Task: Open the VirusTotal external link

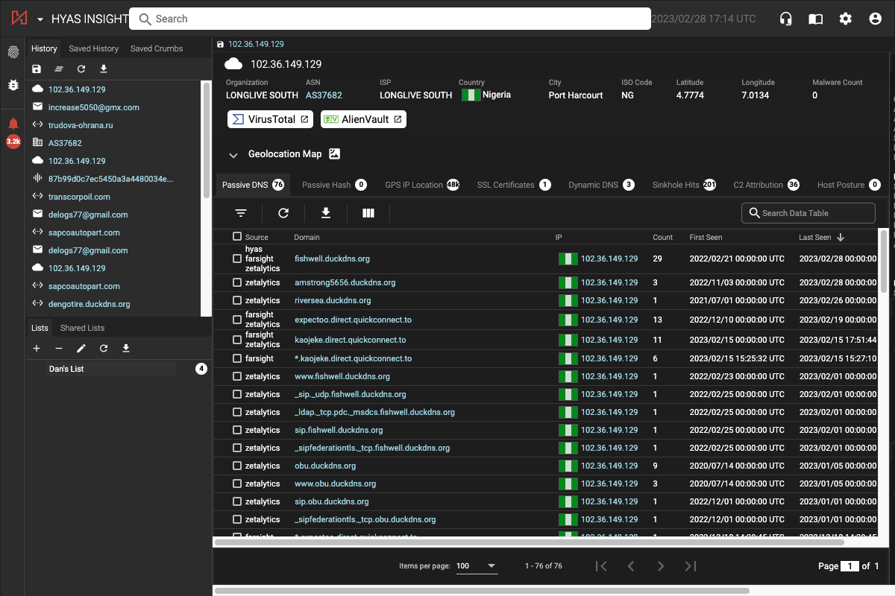Action: click(270, 118)
